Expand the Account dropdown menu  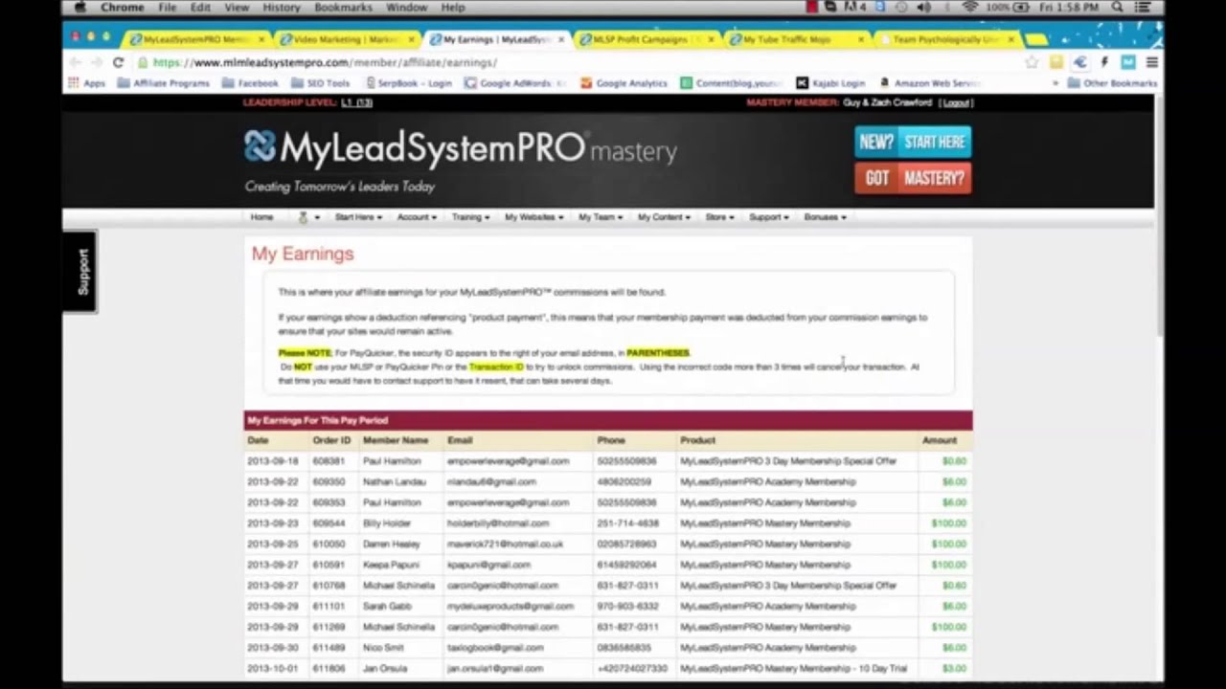[417, 217]
